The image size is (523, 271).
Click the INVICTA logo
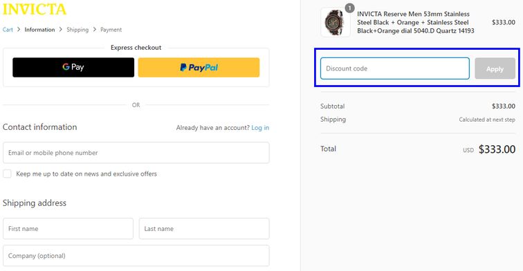[x=35, y=10]
